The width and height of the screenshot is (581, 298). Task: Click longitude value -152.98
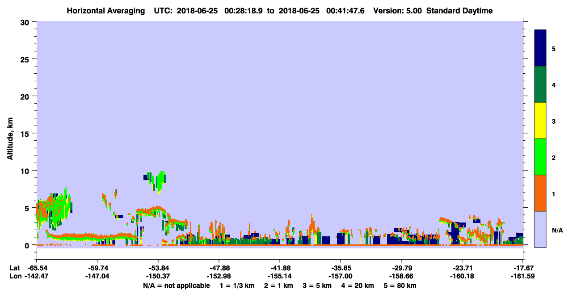[219, 276]
